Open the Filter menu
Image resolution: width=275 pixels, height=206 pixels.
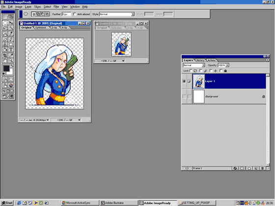pos(56,7)
